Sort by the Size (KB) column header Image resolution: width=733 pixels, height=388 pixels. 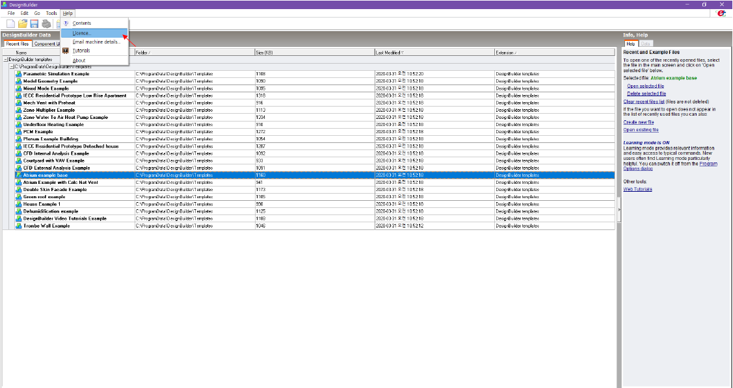(315, 53)
